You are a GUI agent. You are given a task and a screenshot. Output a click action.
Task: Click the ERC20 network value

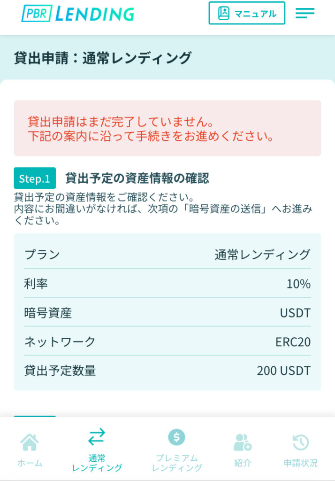point(293,341)
